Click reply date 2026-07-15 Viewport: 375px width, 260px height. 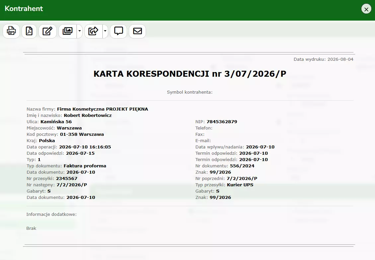pos(80,153)
